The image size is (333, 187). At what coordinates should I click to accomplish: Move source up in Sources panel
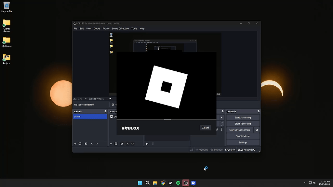click(x=127, y=144)
